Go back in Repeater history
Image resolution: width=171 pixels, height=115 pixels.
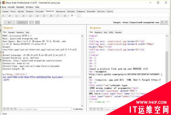pos(30,22)
